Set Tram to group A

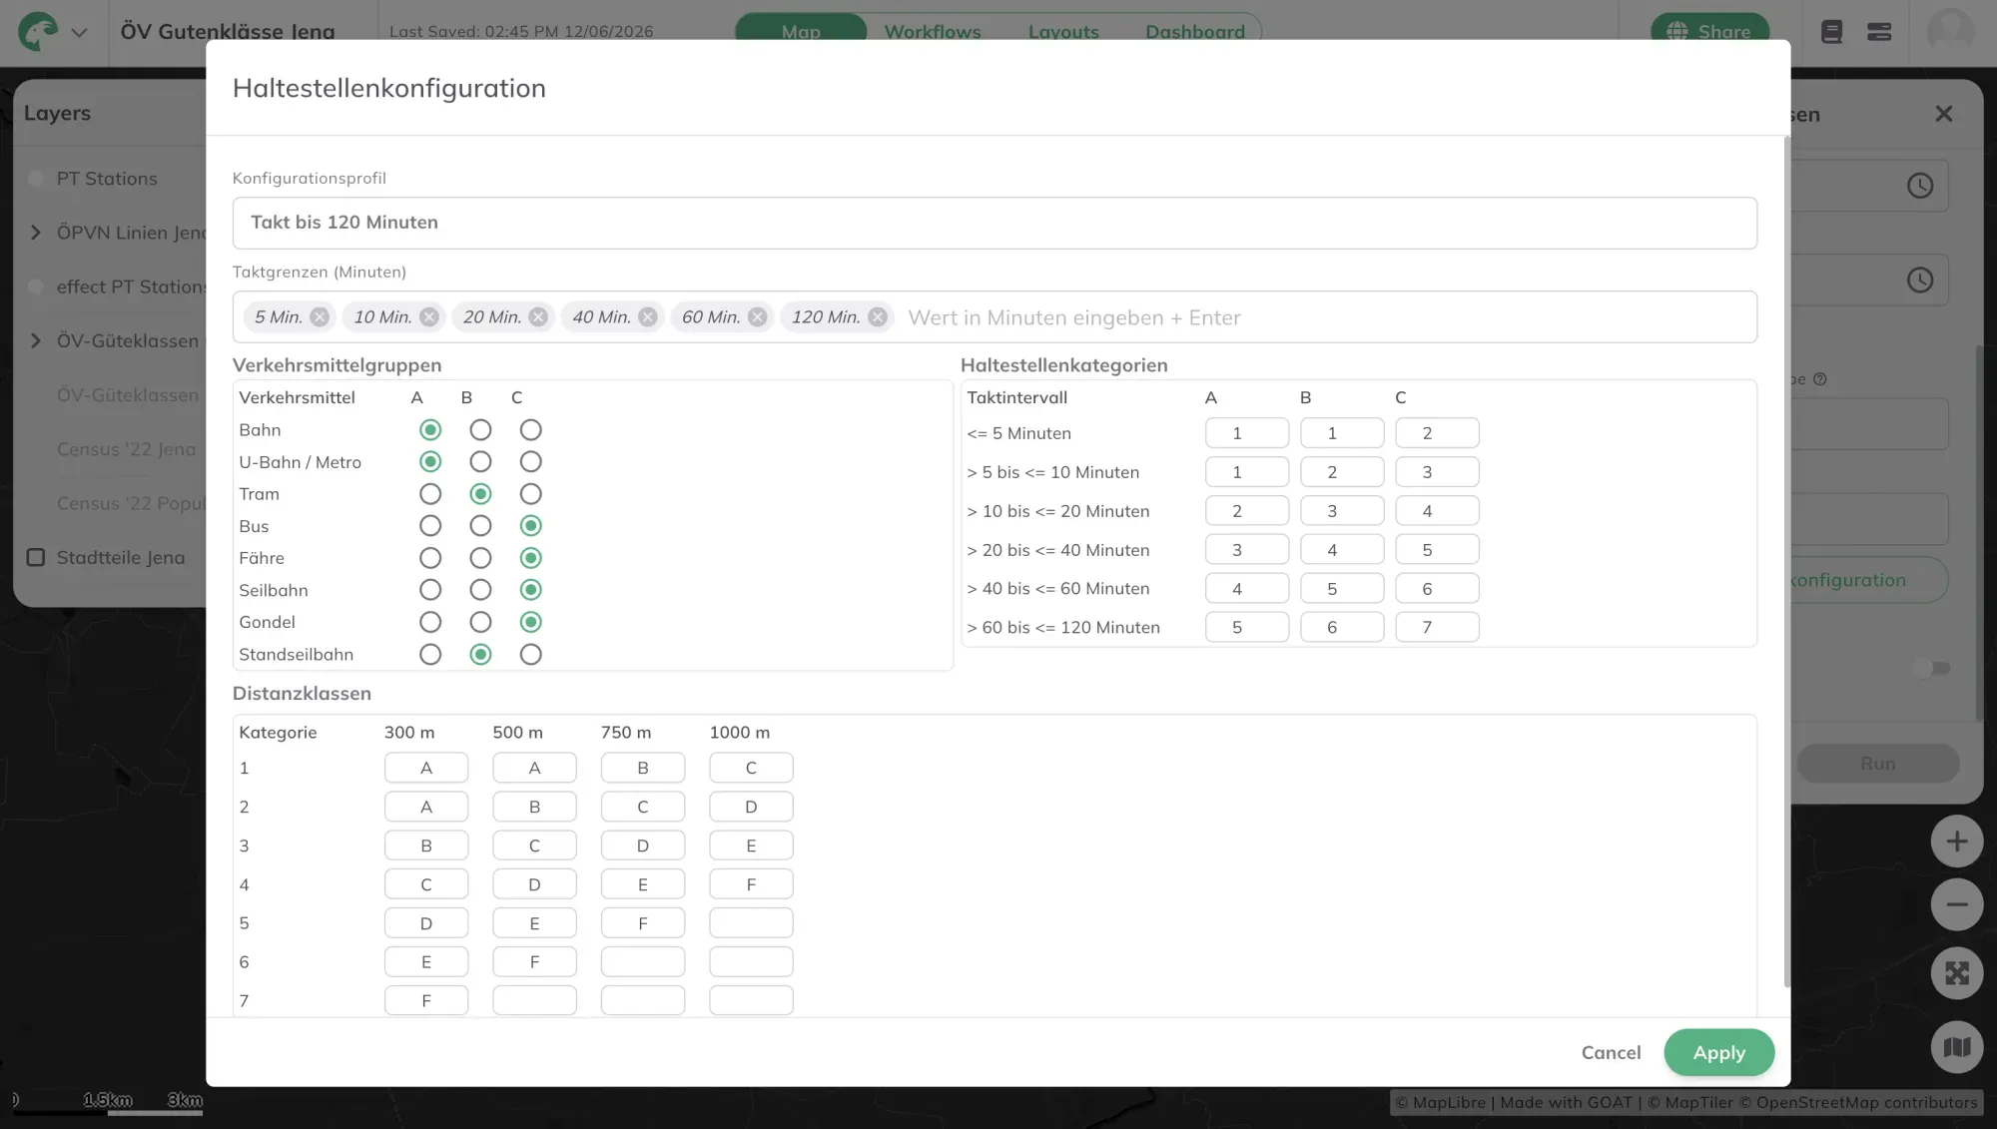click(x=430, y=494)
